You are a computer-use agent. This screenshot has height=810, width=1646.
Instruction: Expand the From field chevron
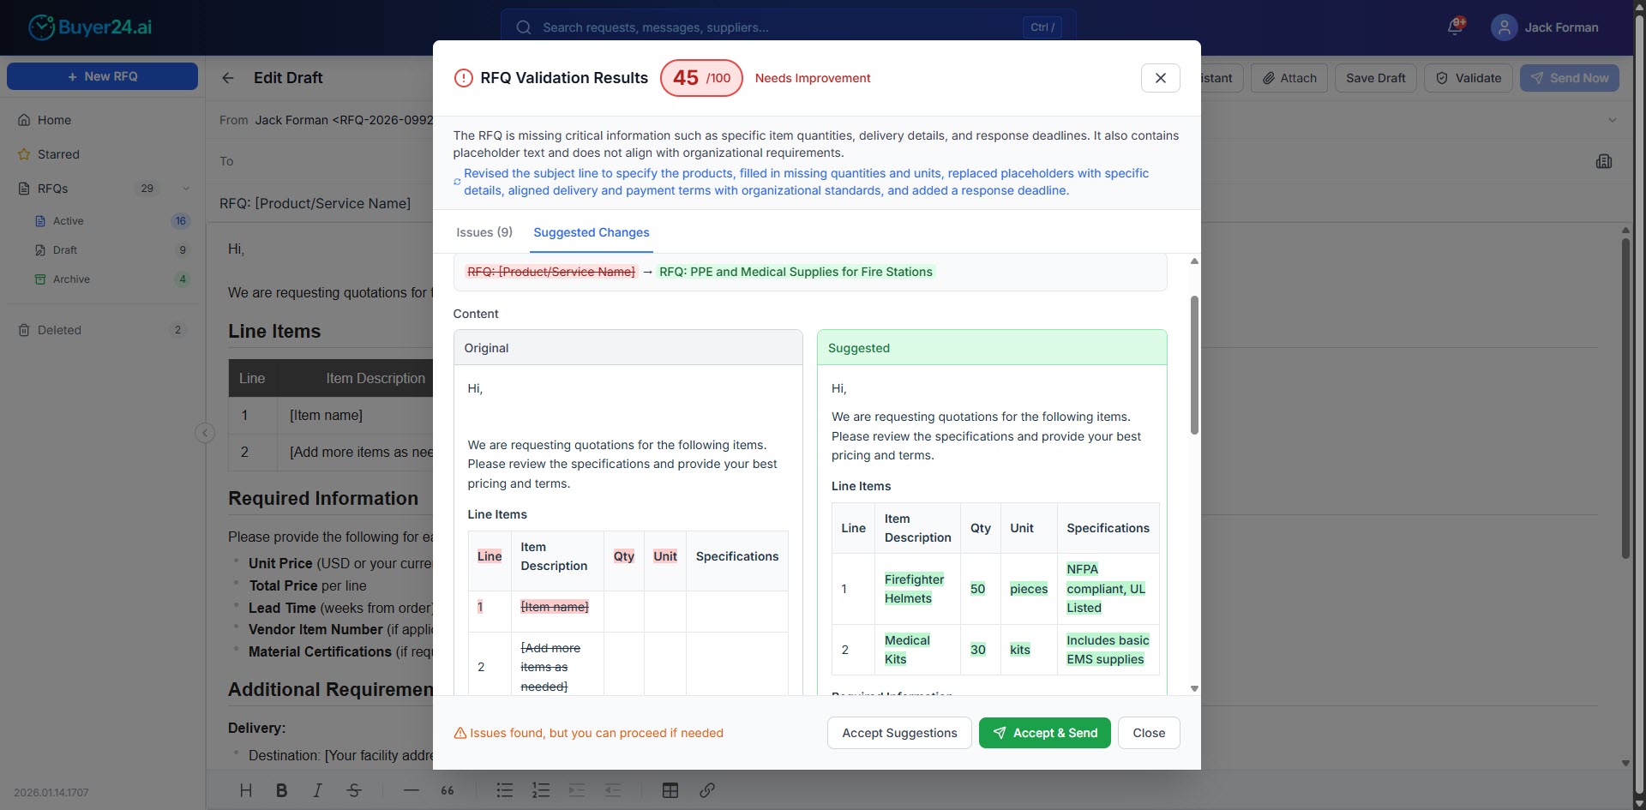(x=1612, y=120)
